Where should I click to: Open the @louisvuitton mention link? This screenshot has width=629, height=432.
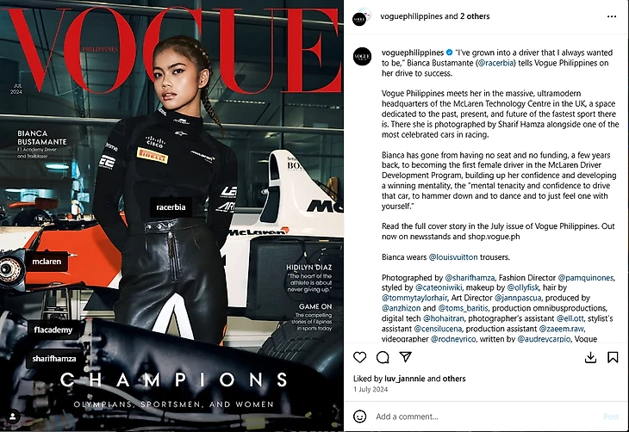click(453, 256)
